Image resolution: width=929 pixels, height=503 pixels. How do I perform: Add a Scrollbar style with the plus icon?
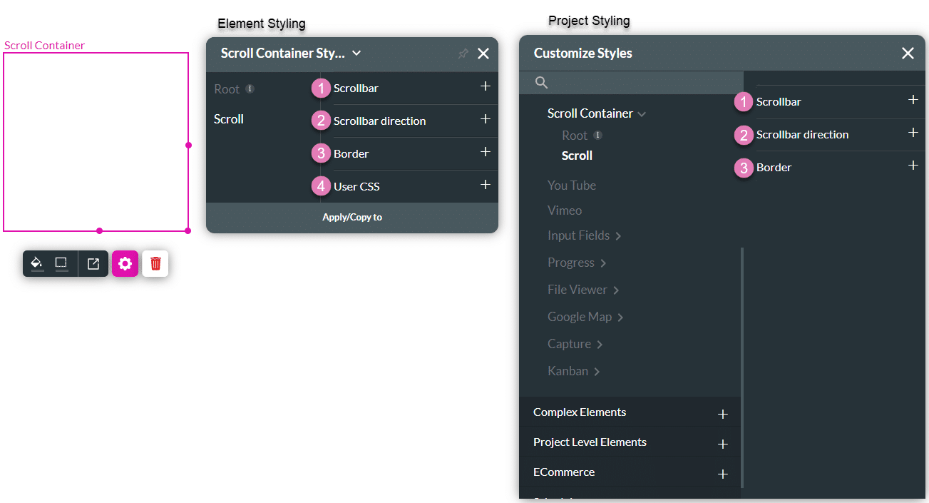tap(485, 86)
